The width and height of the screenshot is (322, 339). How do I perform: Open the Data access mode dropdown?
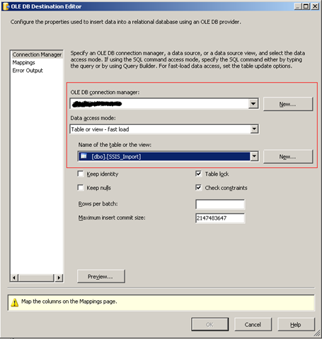(x=254, y=129)
